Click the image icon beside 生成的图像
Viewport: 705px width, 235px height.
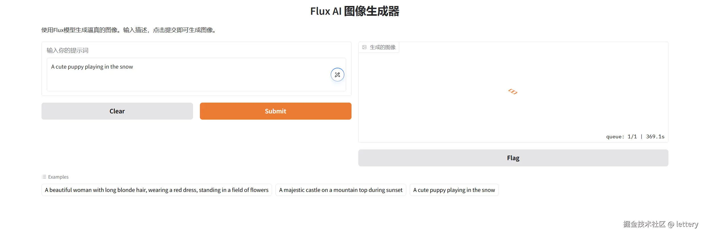pos(364,47)
